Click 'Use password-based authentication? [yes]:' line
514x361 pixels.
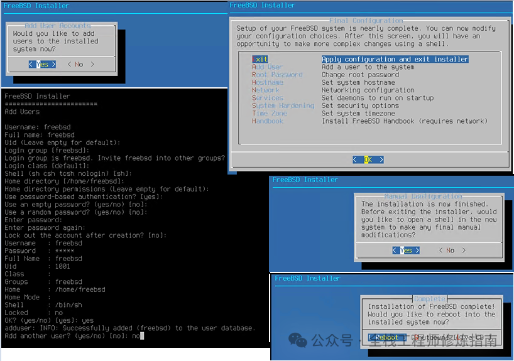84,197
